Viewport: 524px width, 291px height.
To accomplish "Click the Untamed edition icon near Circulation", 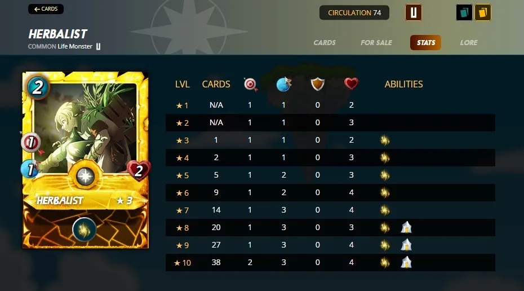I will [414, 13].
